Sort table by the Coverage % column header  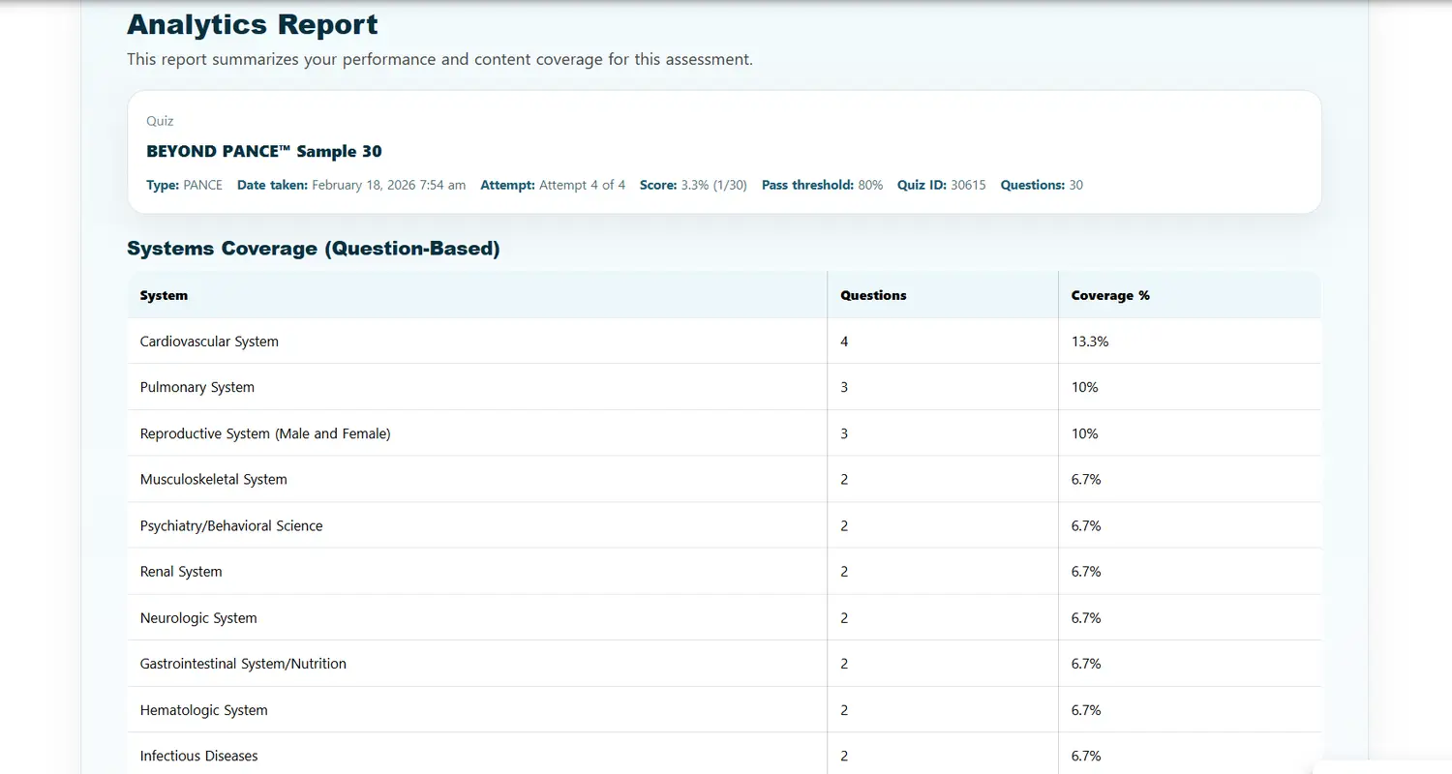click(x=1109, y=295)
